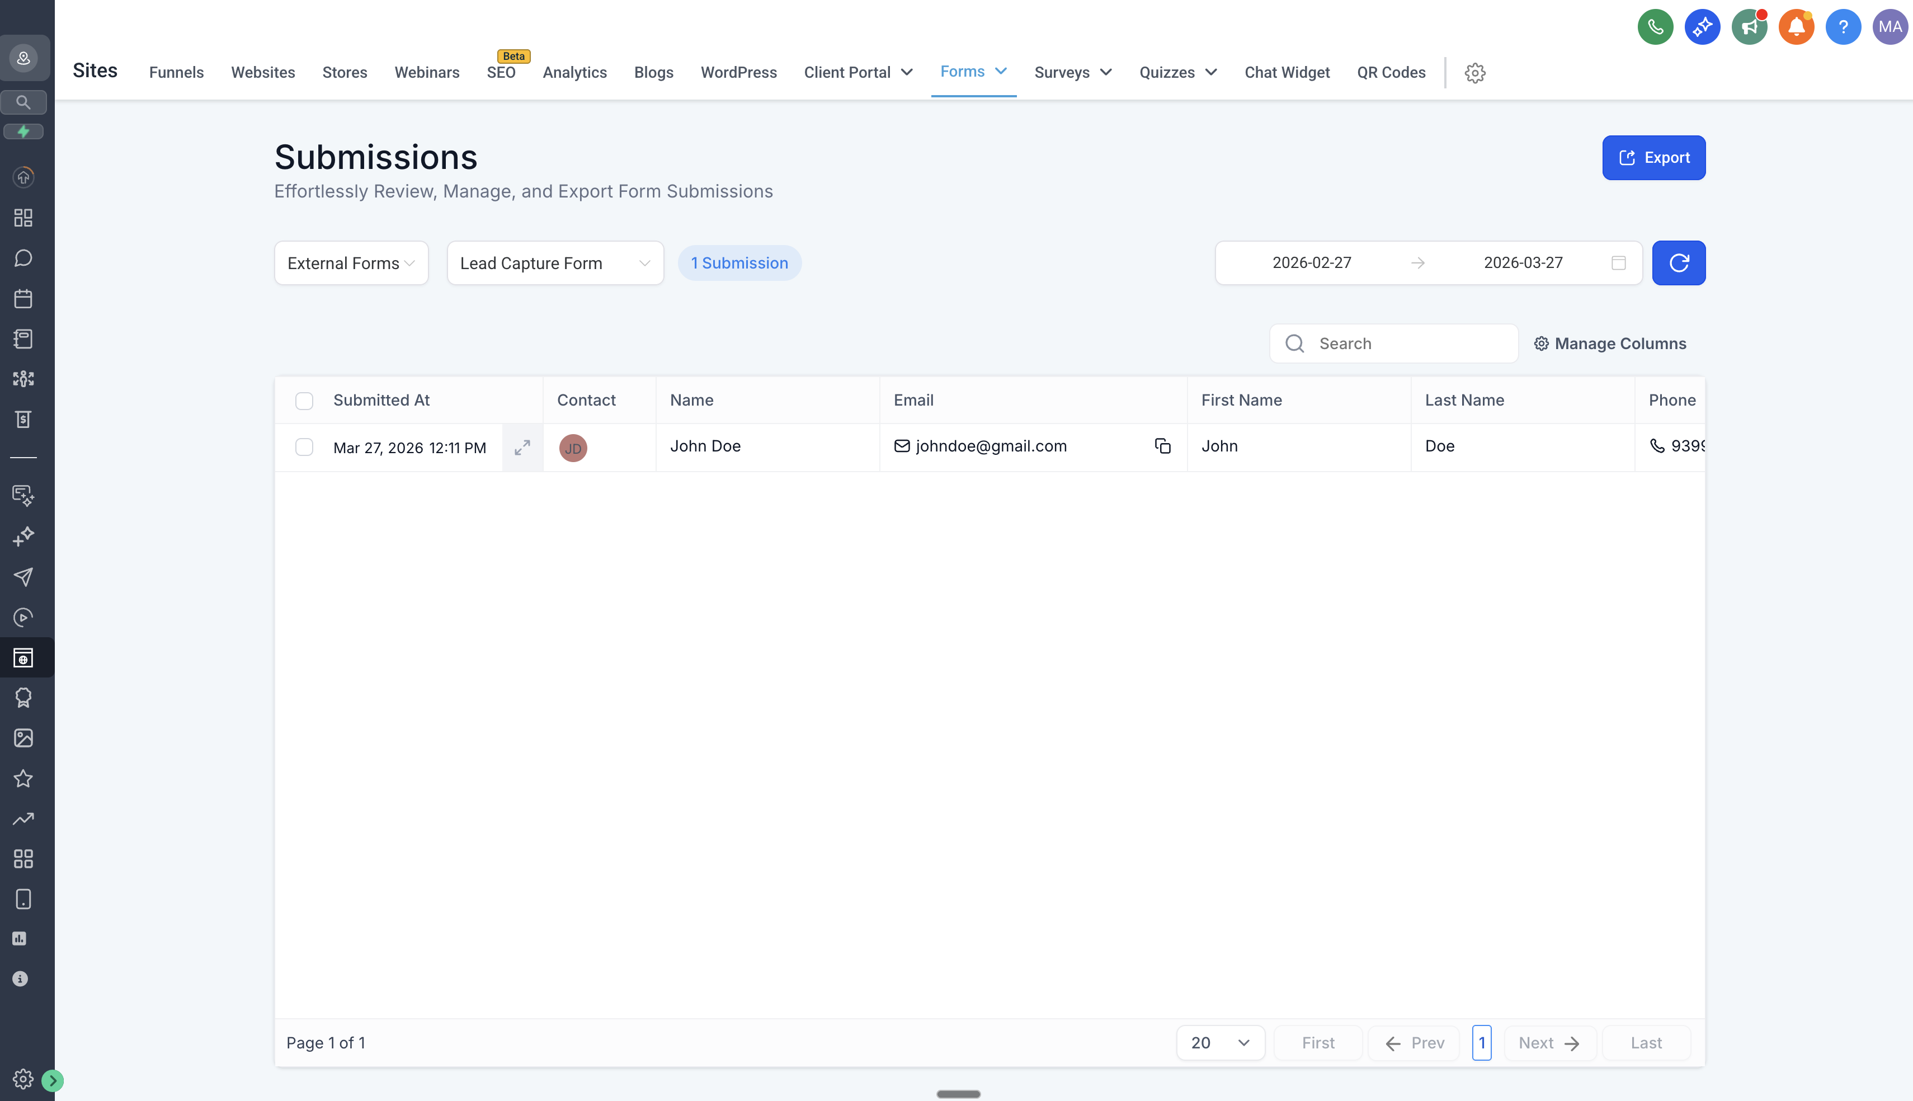Check the John Doe submission row checkbox
This screenshot has width=1913, height=1101.
[x=304, y=447]
